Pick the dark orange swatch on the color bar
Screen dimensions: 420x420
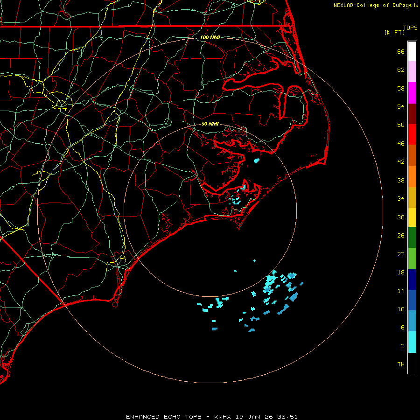(x=412, y=155)
